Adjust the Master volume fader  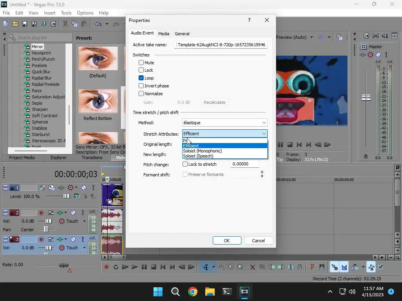[x=366, y=97]
